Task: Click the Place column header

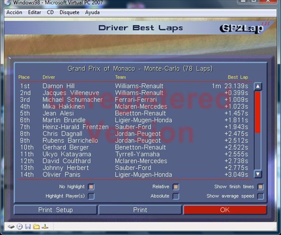Action: [x=24, y=77]
